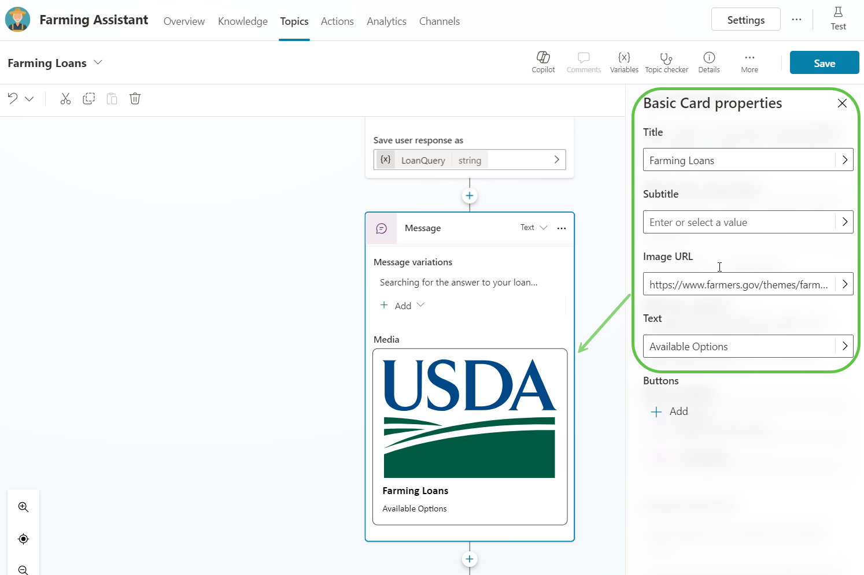Switch to the Analytics tab
The height and width of the screenshot is (575, 864).
pyautogui.click(x=386, y=21)
